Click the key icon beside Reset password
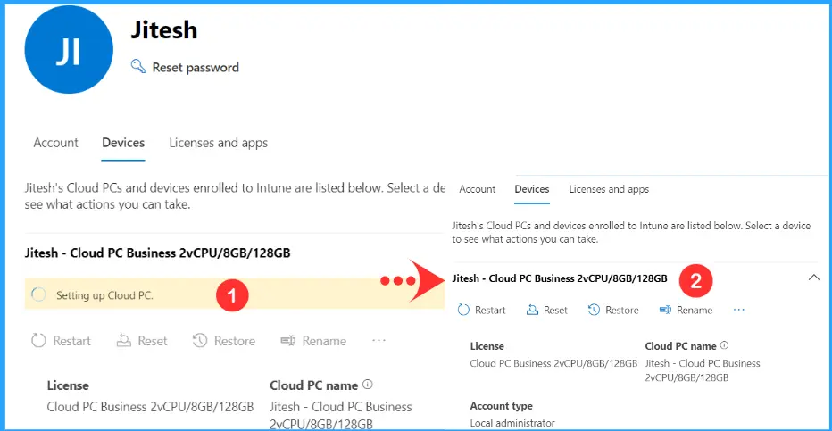This screenshot has height=431, width=832. (x=138, y=66)
